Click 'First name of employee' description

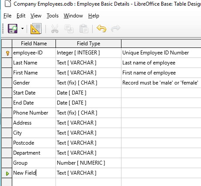149,73
